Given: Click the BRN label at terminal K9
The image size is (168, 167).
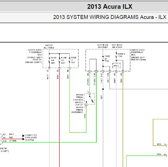Looking at the screenshot, I should click(x=121, y=81).
